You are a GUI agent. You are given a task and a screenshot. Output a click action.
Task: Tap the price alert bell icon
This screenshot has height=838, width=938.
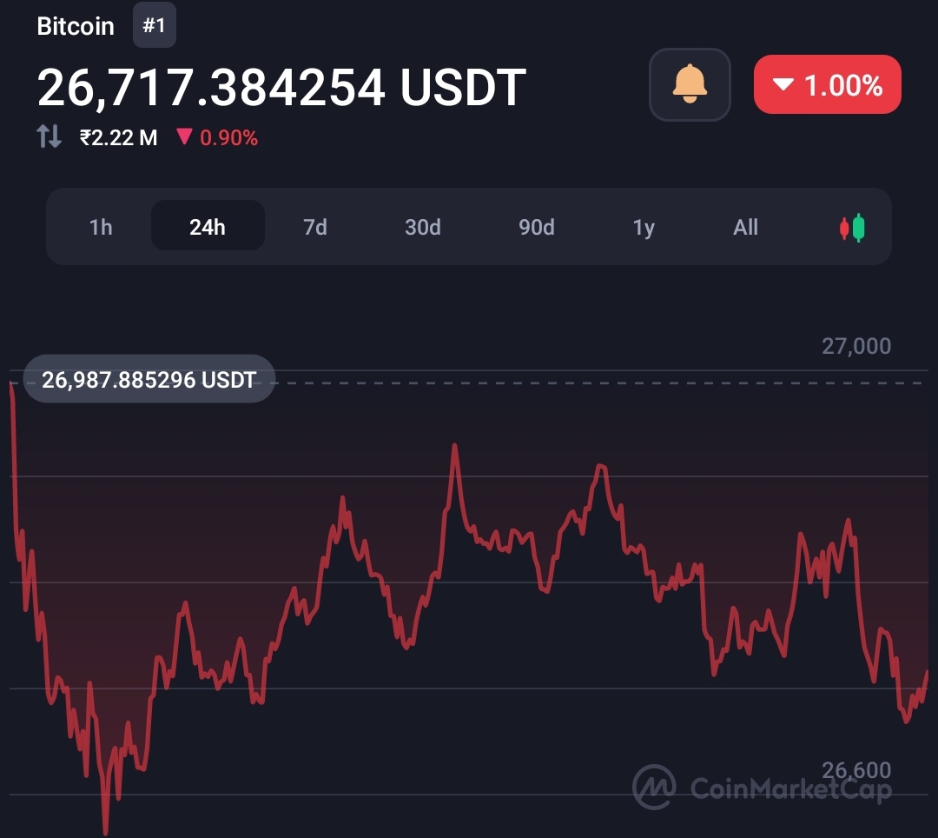point(690,84)
